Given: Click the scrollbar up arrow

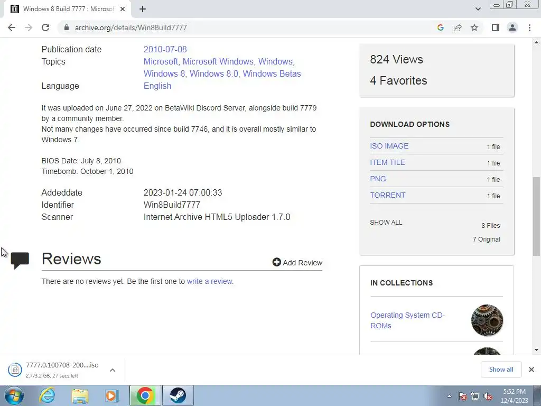Looking at the screenshot, I should pos(536,42).
